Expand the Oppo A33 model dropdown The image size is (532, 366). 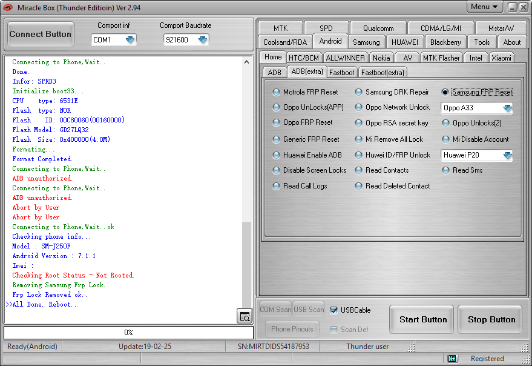(507, 108)
